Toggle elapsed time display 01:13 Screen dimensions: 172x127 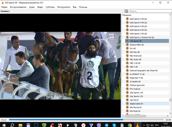point(4,120)
